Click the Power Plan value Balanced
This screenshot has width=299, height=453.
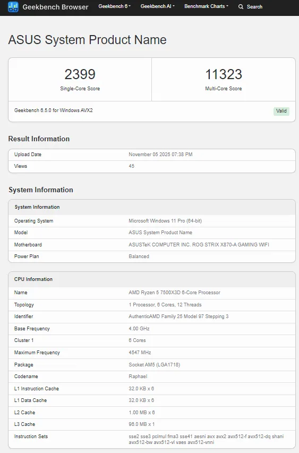[139, 257]
